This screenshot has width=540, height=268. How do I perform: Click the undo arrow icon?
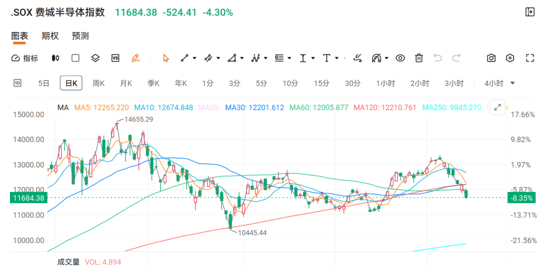coord(437,58)
